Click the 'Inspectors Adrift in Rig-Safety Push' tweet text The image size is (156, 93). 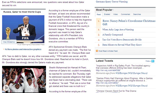click(x=123, y=67)
